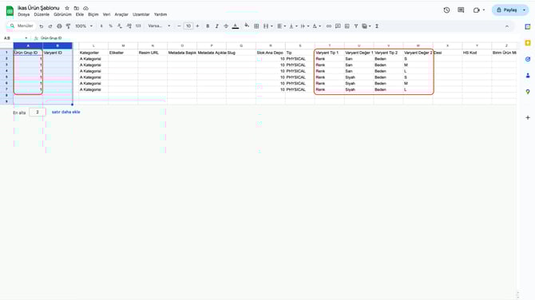This screenshot has width=535, height=300.
Task: Open the Uzantılar menu
Action: point(141,14)
